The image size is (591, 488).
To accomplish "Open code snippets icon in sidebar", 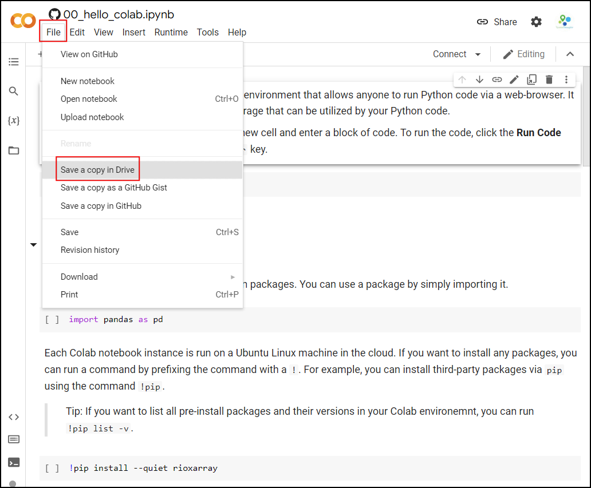I will click(13, 417).
